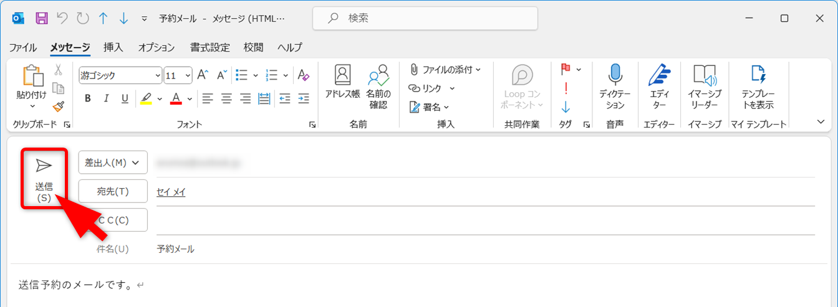Open the 差出人(M) sender dropdown
The image size is (838, 307).
[x=113, y=163]
